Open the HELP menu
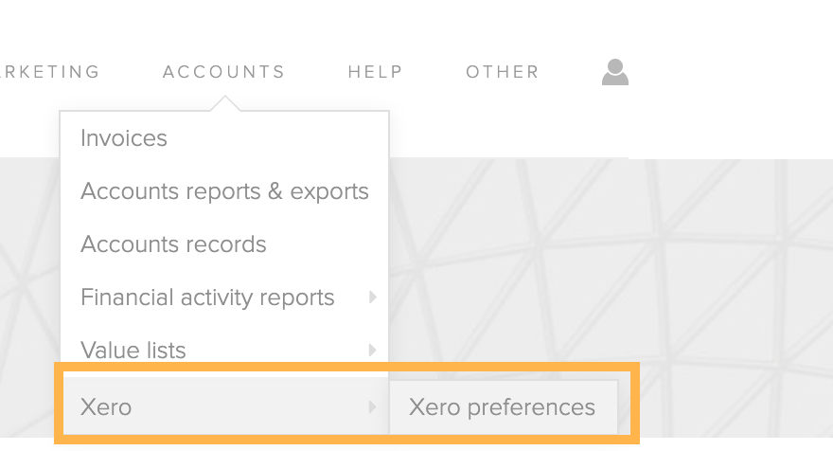Viewport: 833px width, 451px height. 376,72
